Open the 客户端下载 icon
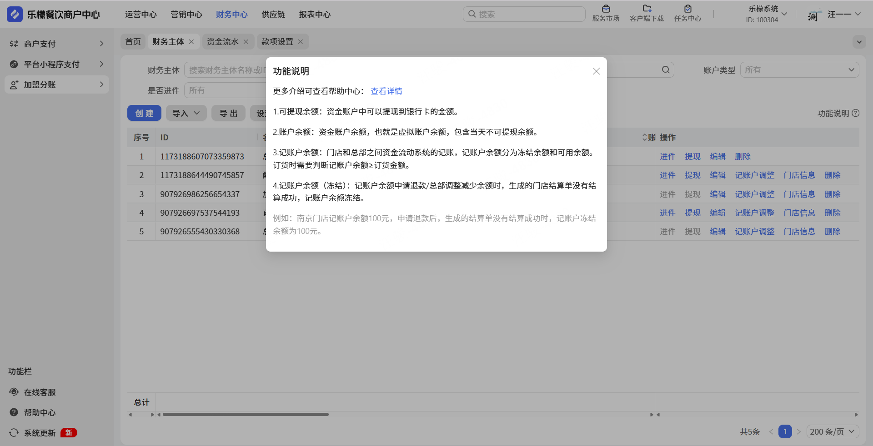 [x=647, y=9]
